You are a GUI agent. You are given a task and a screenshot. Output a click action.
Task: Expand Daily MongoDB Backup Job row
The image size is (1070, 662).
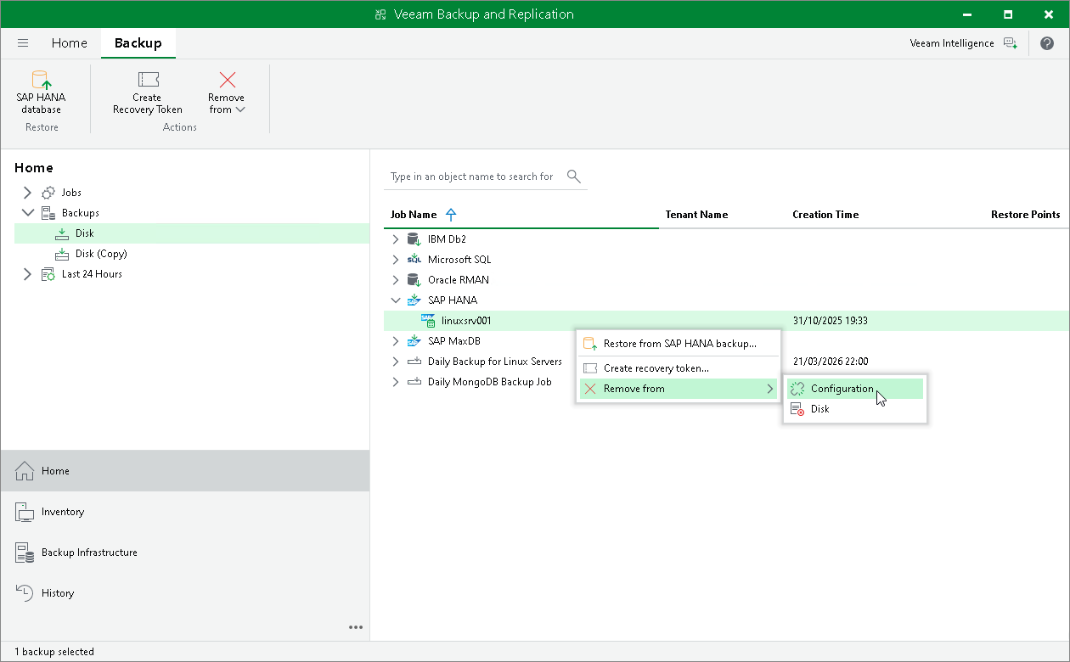[395, 382]
